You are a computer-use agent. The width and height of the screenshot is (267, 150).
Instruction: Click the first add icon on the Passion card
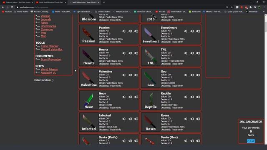(124, 31)
